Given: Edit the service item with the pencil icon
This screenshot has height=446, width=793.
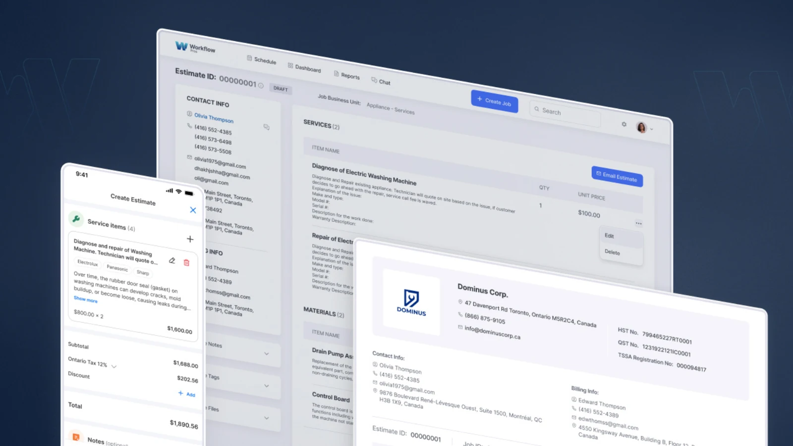Looking at the screenshot, I should pyautogui.click(x=172, y=260).
